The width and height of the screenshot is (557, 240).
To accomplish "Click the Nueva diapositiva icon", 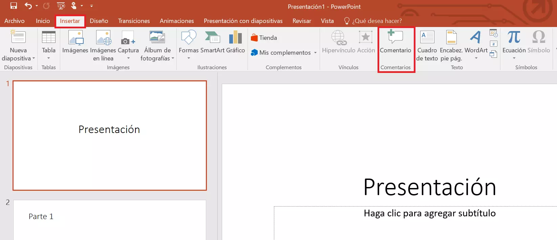I will (18, 37).
